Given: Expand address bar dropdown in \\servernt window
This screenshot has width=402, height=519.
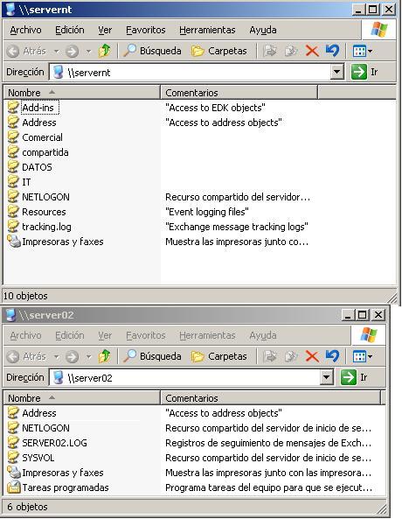Looking at the screenshot, I should click(336, 72).
